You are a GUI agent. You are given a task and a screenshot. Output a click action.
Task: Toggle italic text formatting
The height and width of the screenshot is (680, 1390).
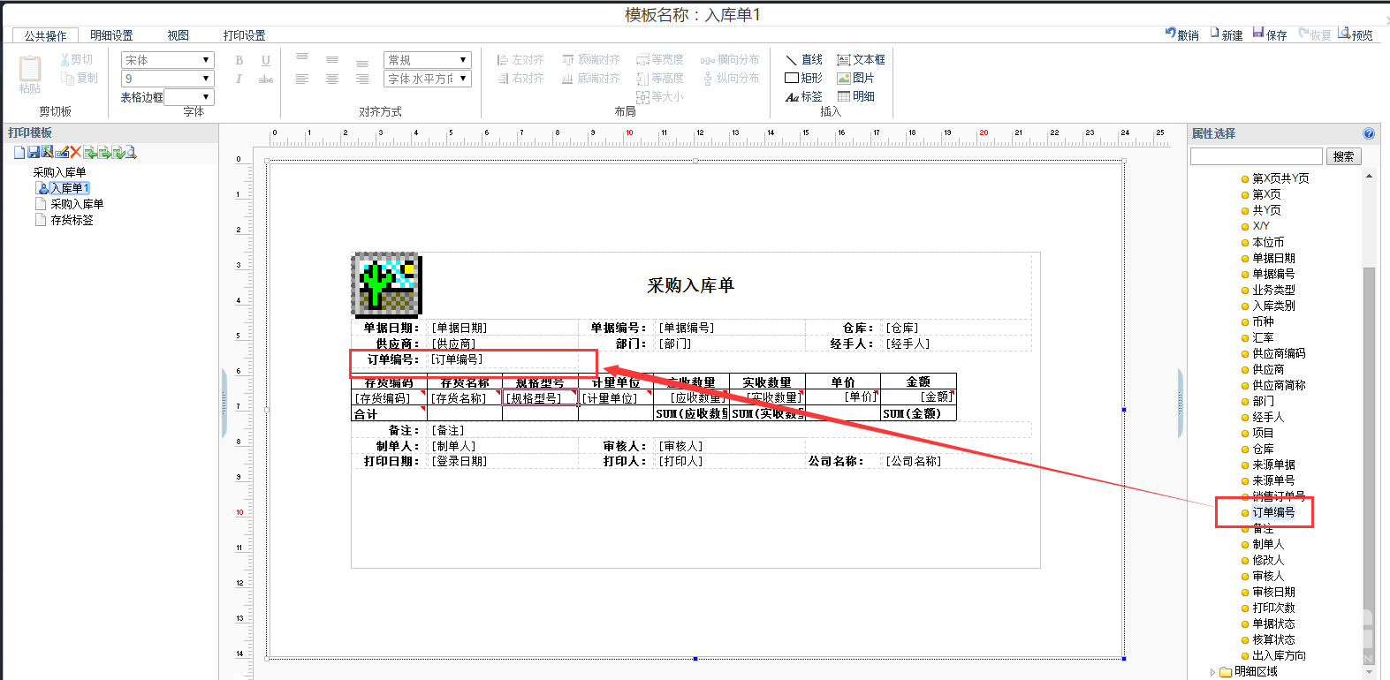[x=239, y=79]
